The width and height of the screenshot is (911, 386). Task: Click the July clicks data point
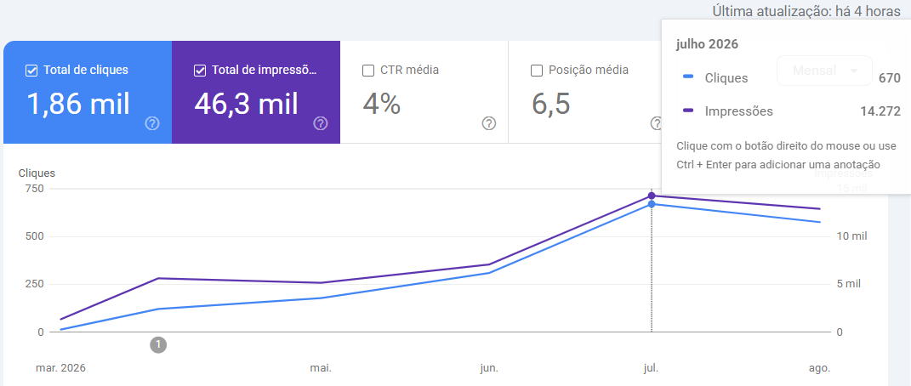tap(652, 204)
